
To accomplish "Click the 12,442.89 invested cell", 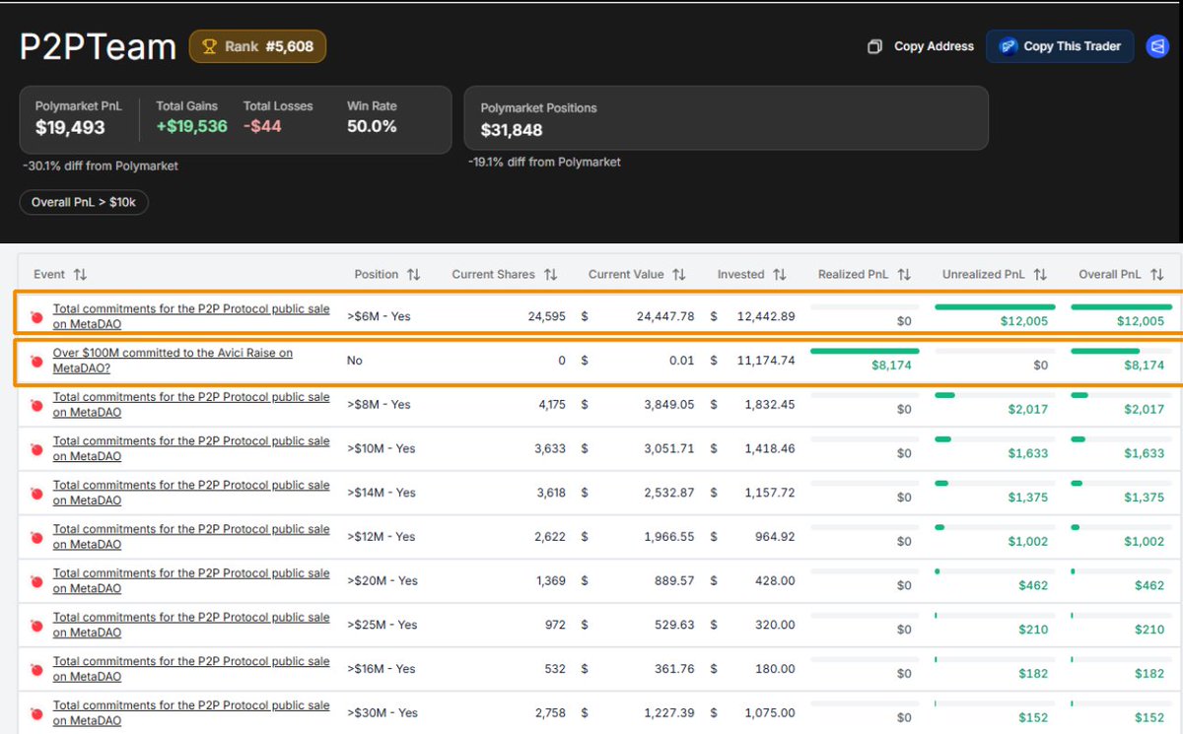I will point(766,316).
